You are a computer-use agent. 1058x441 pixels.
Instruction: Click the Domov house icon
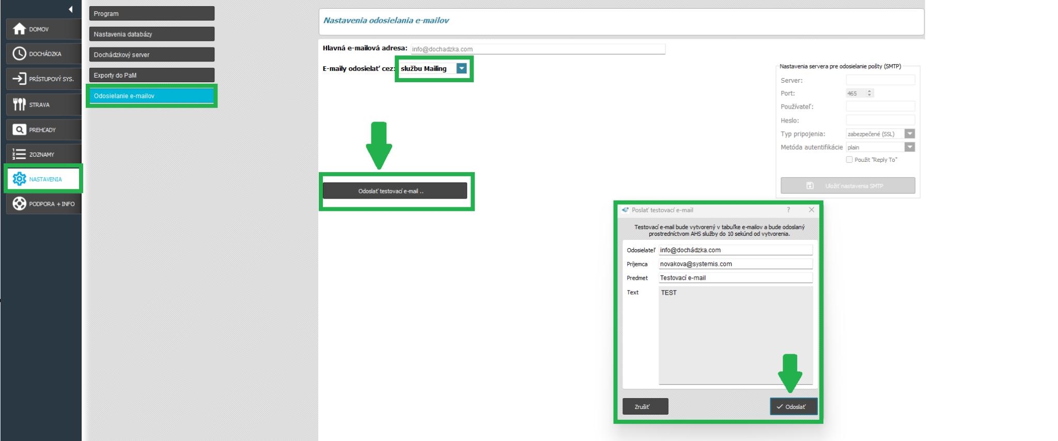[x=19, y=29]
